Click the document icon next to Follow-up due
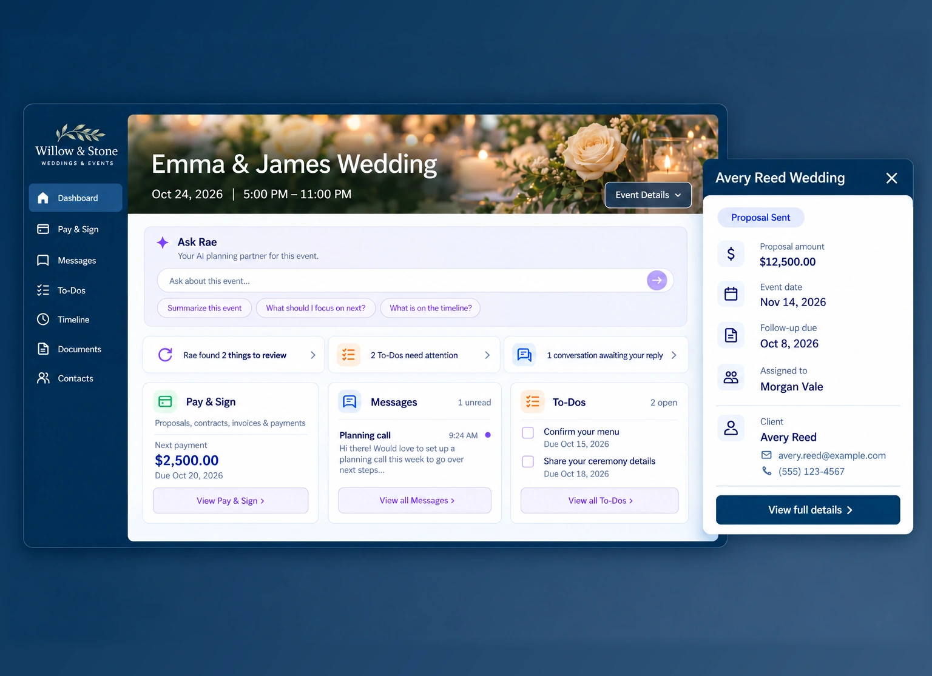This screenshot has width=932, height=676. (731, 335)
